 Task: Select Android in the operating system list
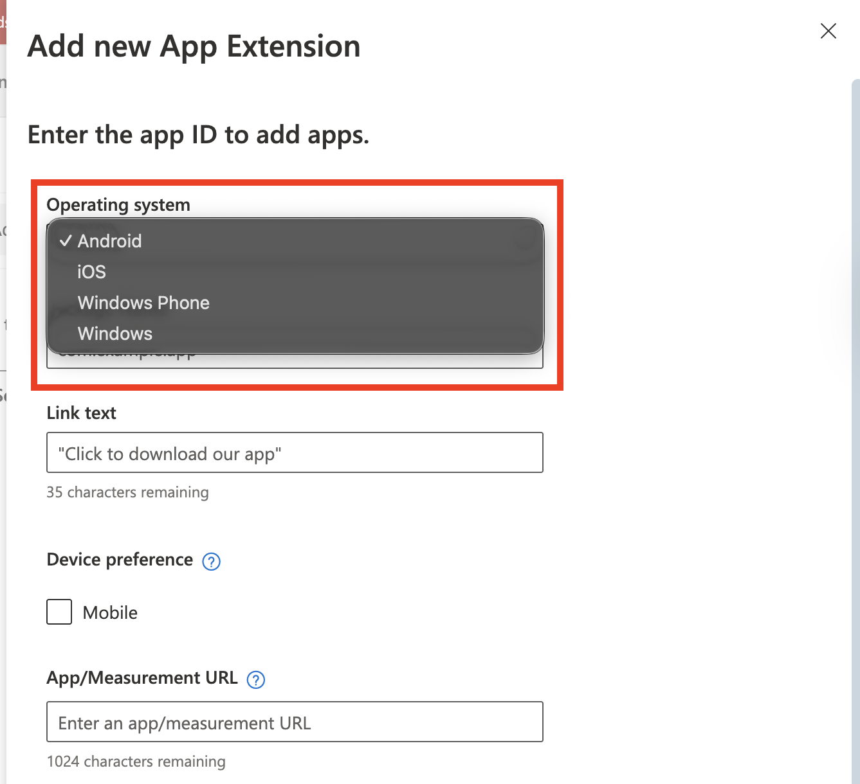tap(110, 241)
